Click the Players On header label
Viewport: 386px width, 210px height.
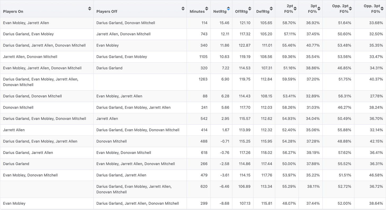click(13, 12)
